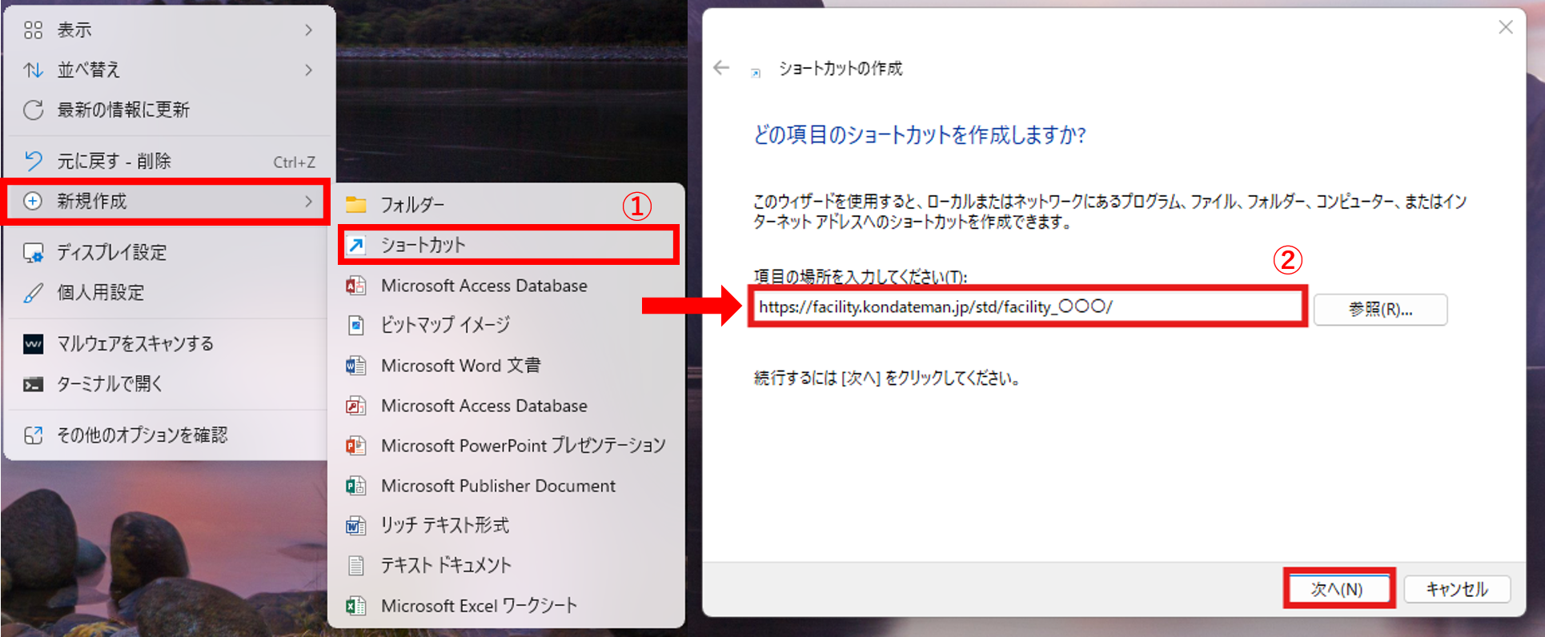Click the Word document icon in submenu
1545x637 pixels.
pos(356,366)
